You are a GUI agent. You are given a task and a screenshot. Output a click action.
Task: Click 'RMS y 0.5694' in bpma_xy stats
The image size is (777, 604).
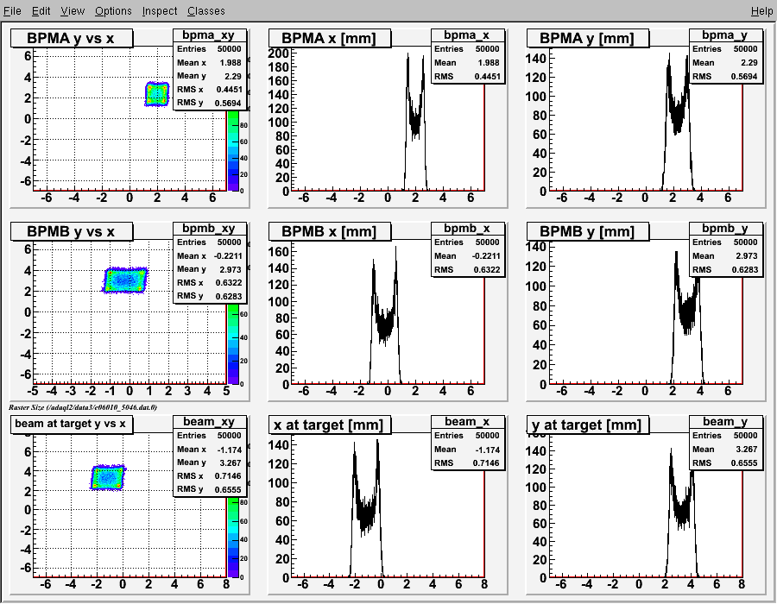tap(210, 103)
